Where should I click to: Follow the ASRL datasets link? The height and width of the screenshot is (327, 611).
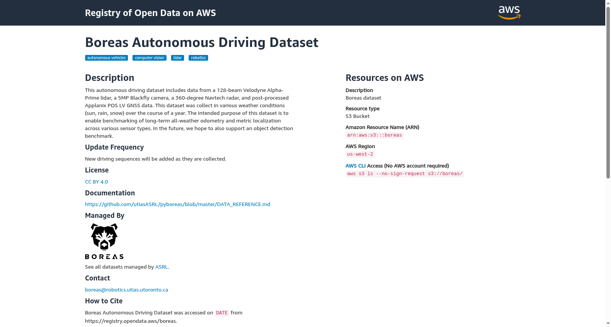pyautogui.click(x=162, y=267)
